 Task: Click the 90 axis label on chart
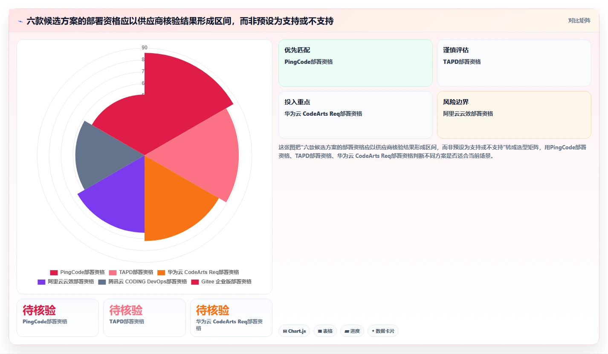[145, 48]
